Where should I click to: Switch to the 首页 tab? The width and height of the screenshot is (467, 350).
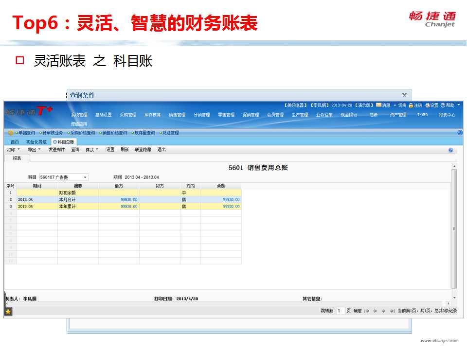pos(15,141)
